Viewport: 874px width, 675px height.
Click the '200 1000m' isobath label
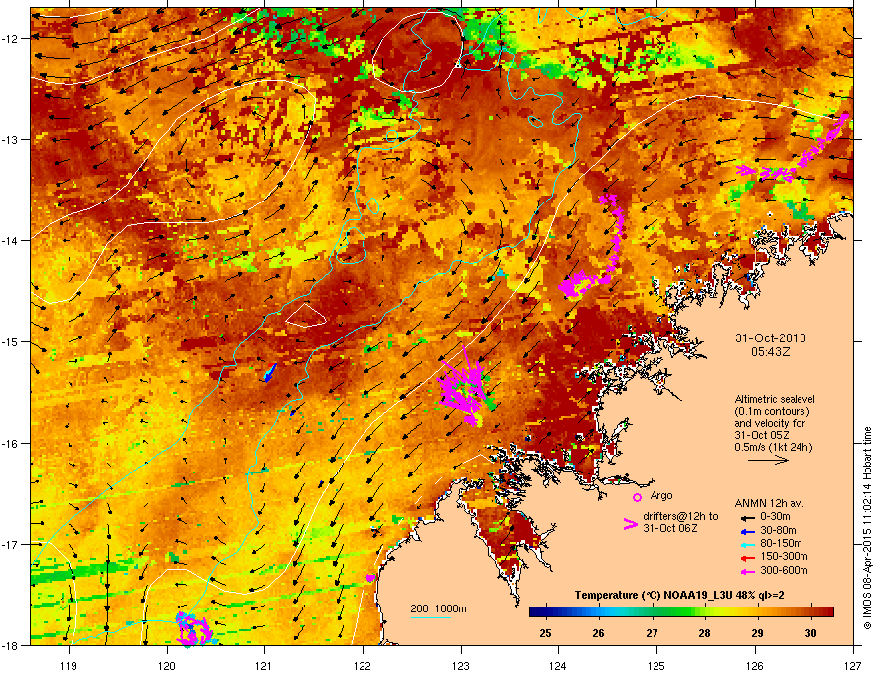[x=438, y=608]
